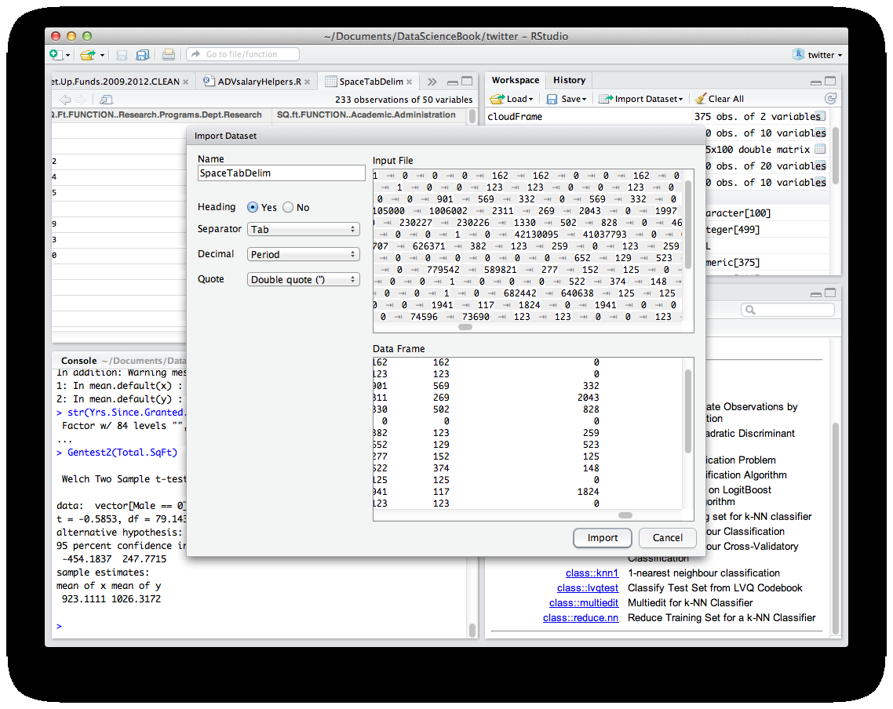The image size is (893, 709).
Task: Close the ADVsalaryHelpers.R tab
Action: (308, 82)
